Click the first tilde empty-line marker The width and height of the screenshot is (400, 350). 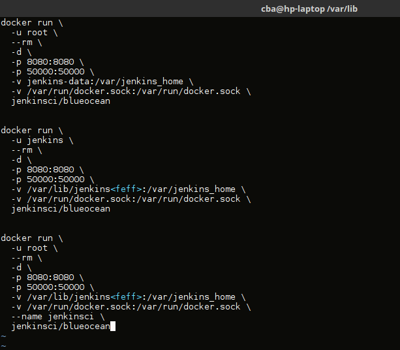tap(3, 336)
